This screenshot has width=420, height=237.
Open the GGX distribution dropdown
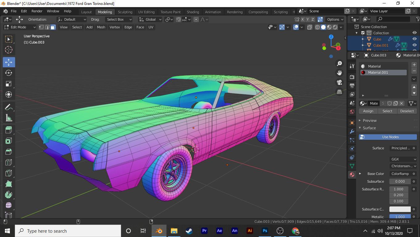pos(403,159)
